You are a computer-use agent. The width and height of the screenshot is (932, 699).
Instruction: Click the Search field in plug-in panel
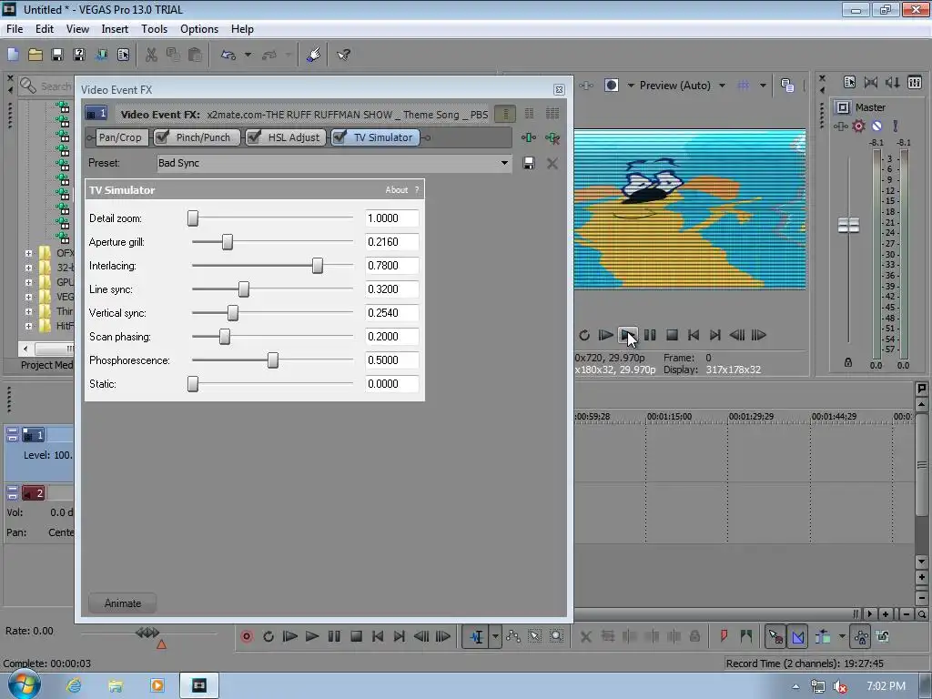56,86
